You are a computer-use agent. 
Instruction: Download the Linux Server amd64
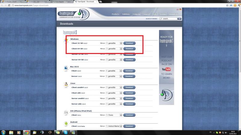pyautogui.click(x=129, y=98)
